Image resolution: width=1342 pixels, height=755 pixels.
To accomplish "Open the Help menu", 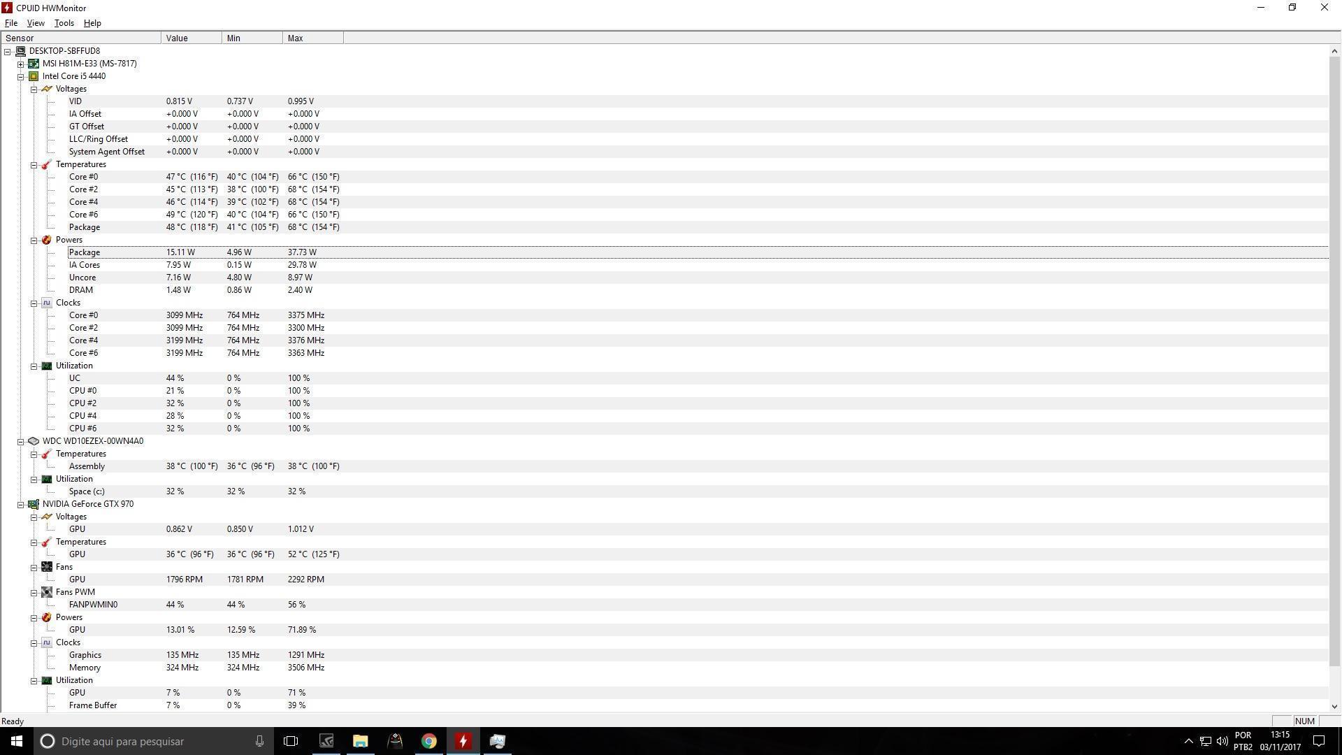I will point(92,23).
